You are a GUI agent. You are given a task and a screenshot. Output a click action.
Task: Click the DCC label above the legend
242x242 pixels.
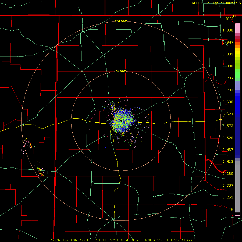pyautogui.click(x=236, y=16)
